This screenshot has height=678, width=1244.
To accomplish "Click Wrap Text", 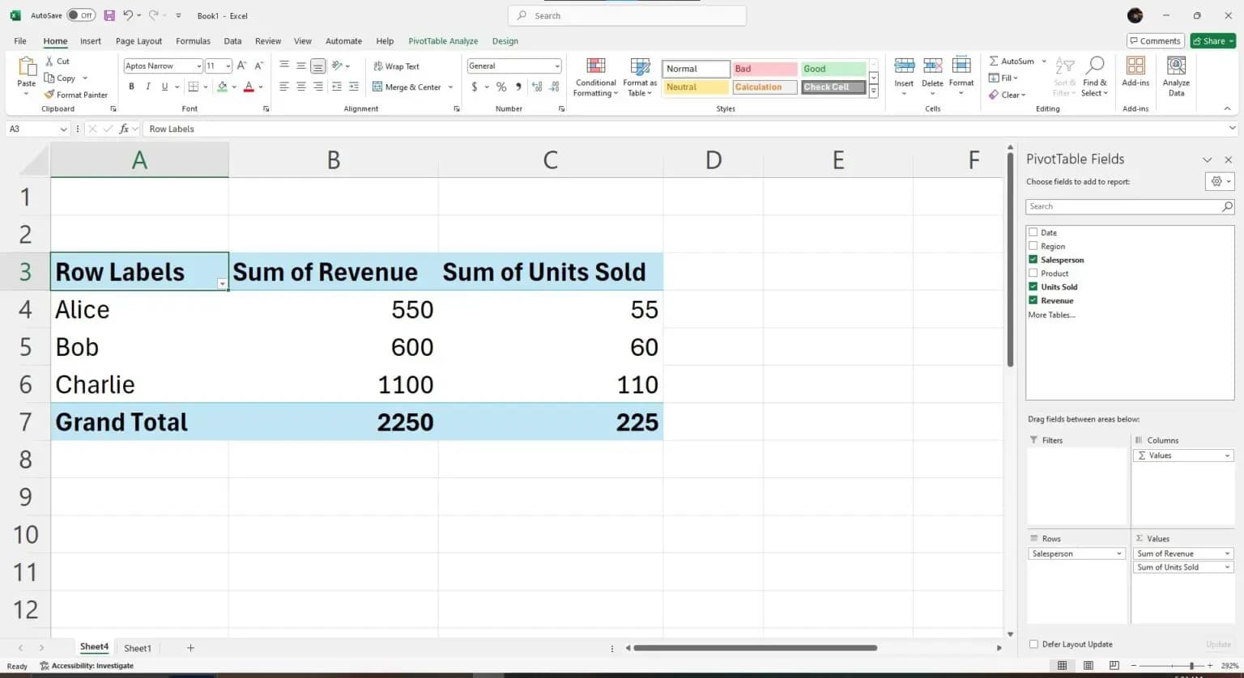I will click(396, 66).
